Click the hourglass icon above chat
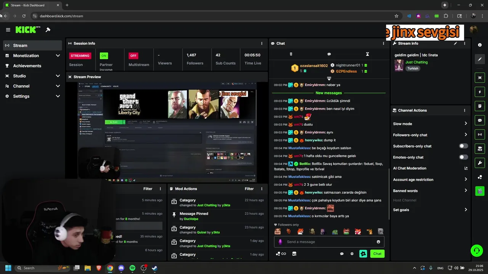The image size is (488, 274). (x=368, y=54)
